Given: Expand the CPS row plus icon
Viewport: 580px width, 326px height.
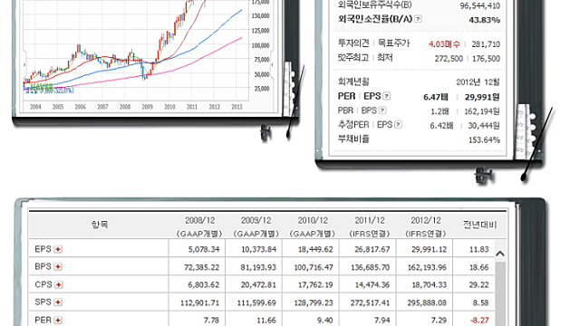Looking at the screenshot, I should pos(58,284).
